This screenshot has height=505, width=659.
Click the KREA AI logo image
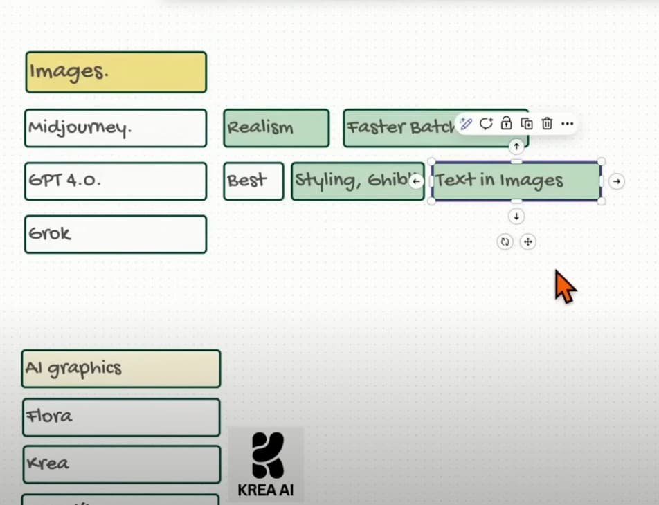(x=266, y=464)
